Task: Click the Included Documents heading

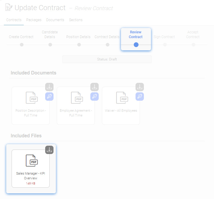Action: (33, 73)
